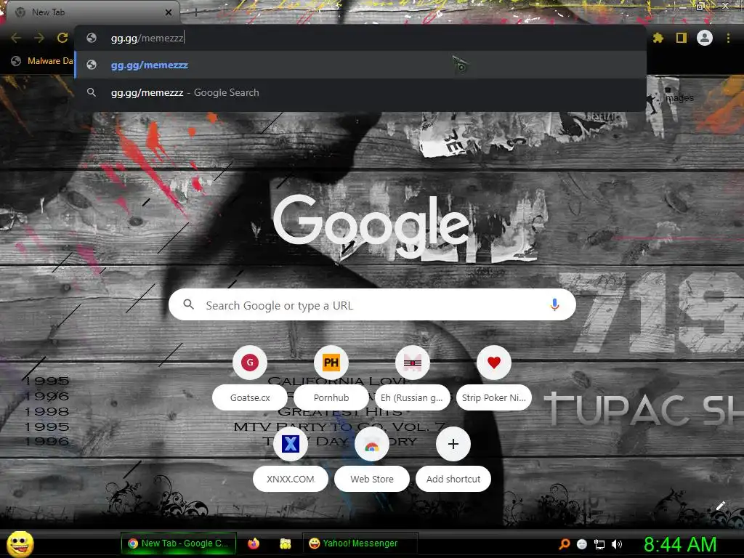Select the gg.gg/memezzz URL suggestion

(x=360, y=65)
